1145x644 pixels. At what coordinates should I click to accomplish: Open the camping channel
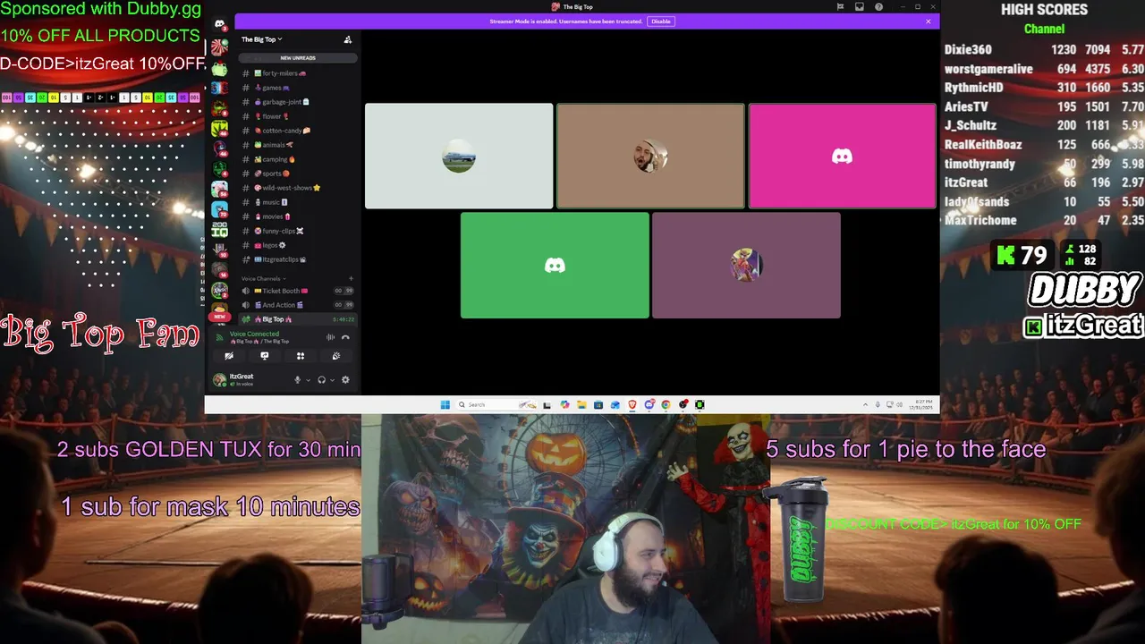[297, 159]
